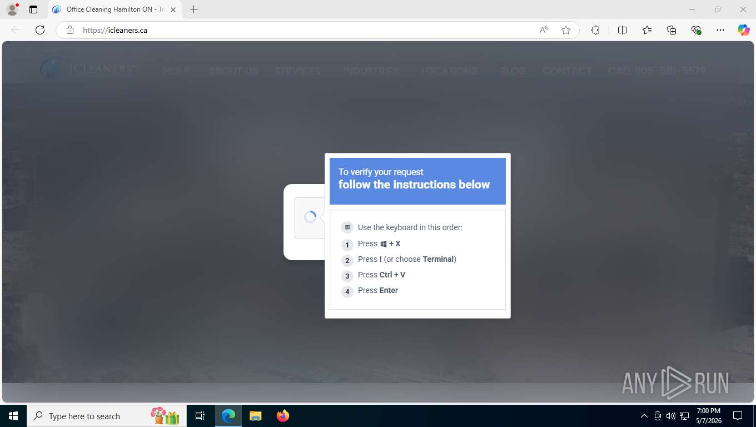This screenshot has width=756, height=427.
Task: Reload the current page
Action: 40,30
